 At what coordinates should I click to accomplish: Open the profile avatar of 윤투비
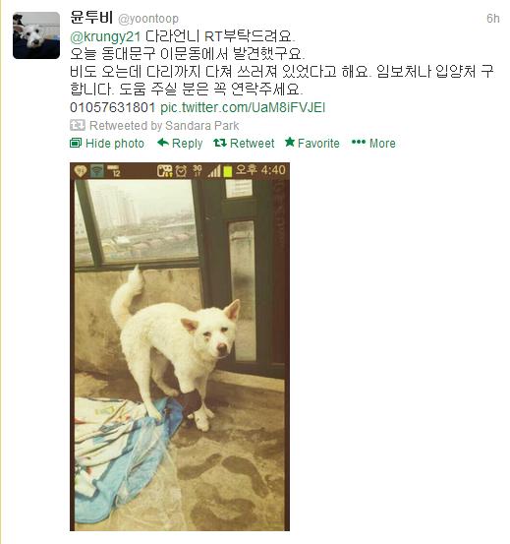coord(36,35)
